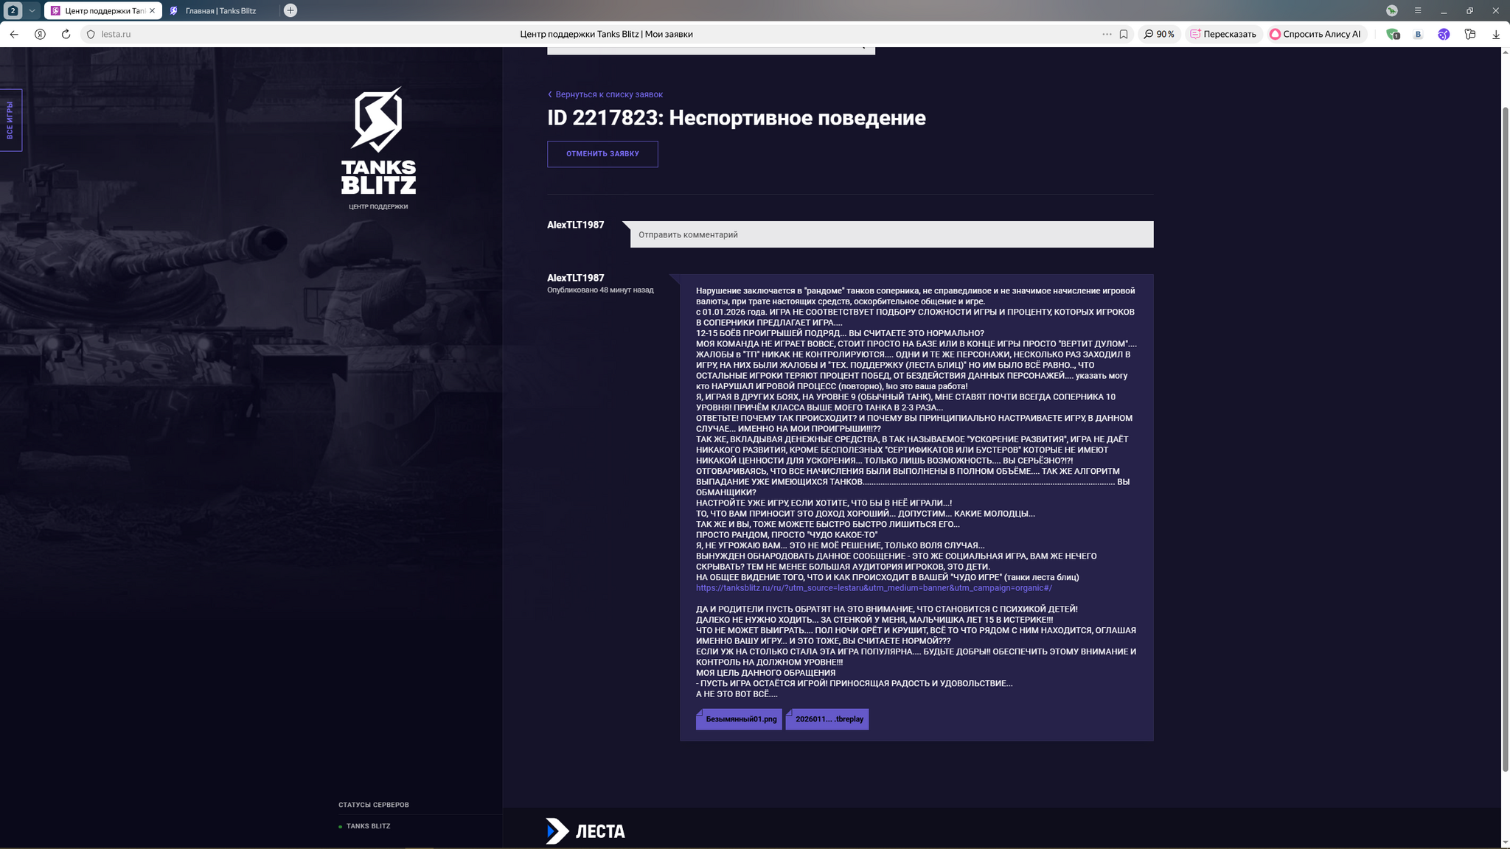Viewport: 1510px width, 849px height.
Task: Open the browser hamburger menu
Action: point(1418,10)
